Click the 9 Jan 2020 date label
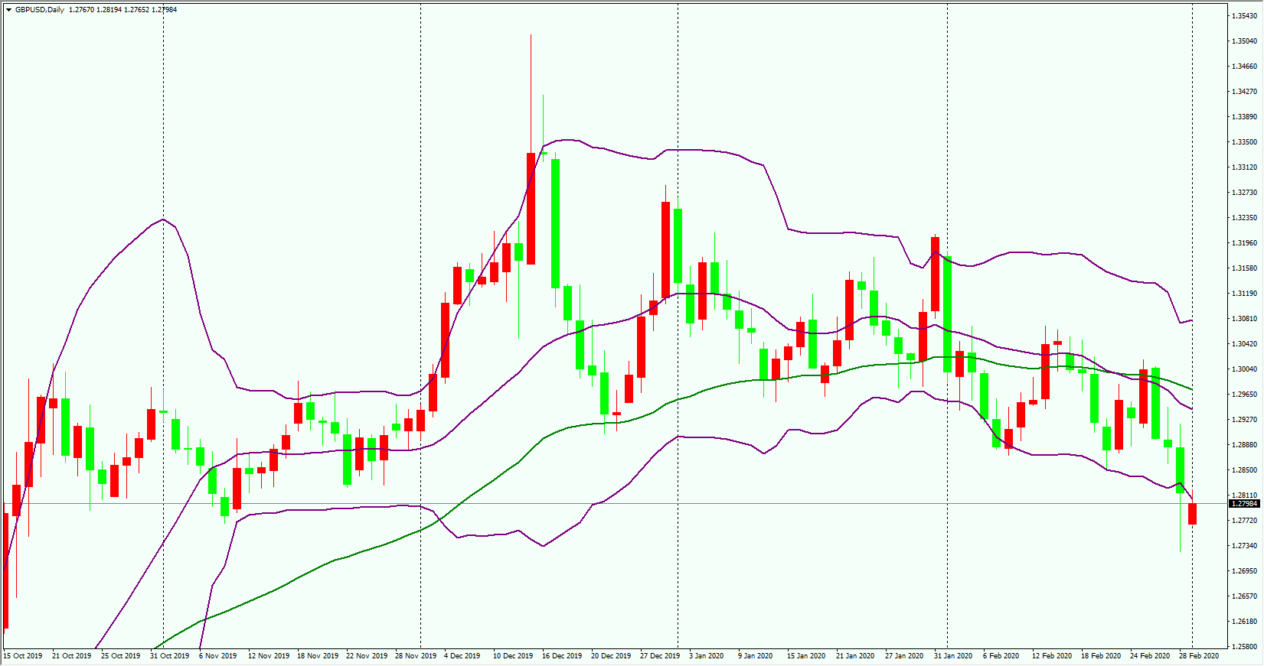 (756, 656)
